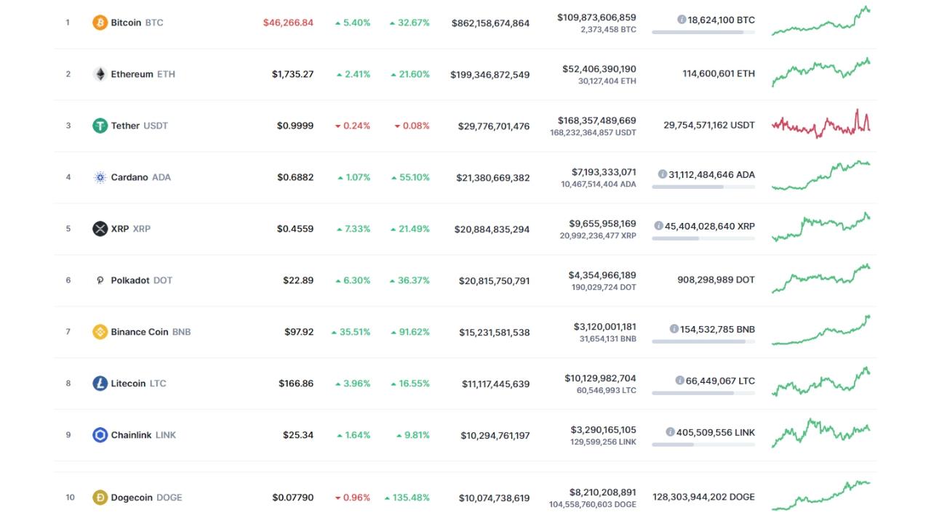Click Bitcoin market cap $862,158,674,864

pyautogui.click(x=491, y=23)
